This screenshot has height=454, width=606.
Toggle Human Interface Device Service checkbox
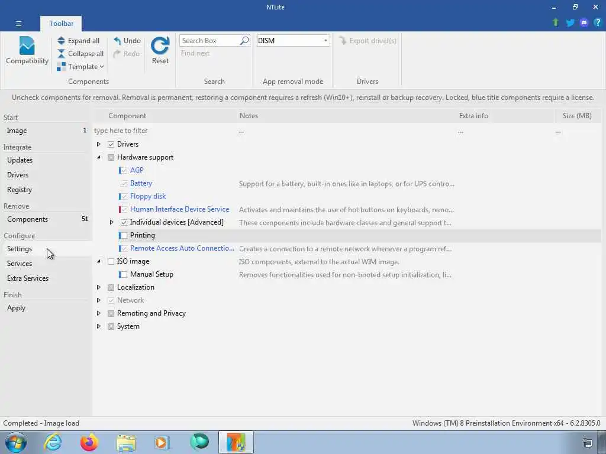[124, 210]
